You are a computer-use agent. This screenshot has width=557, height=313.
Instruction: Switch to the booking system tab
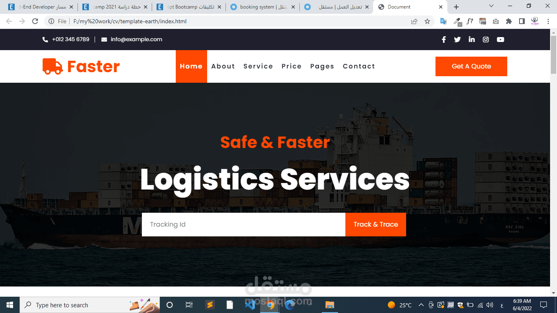(x=263, y=7)
